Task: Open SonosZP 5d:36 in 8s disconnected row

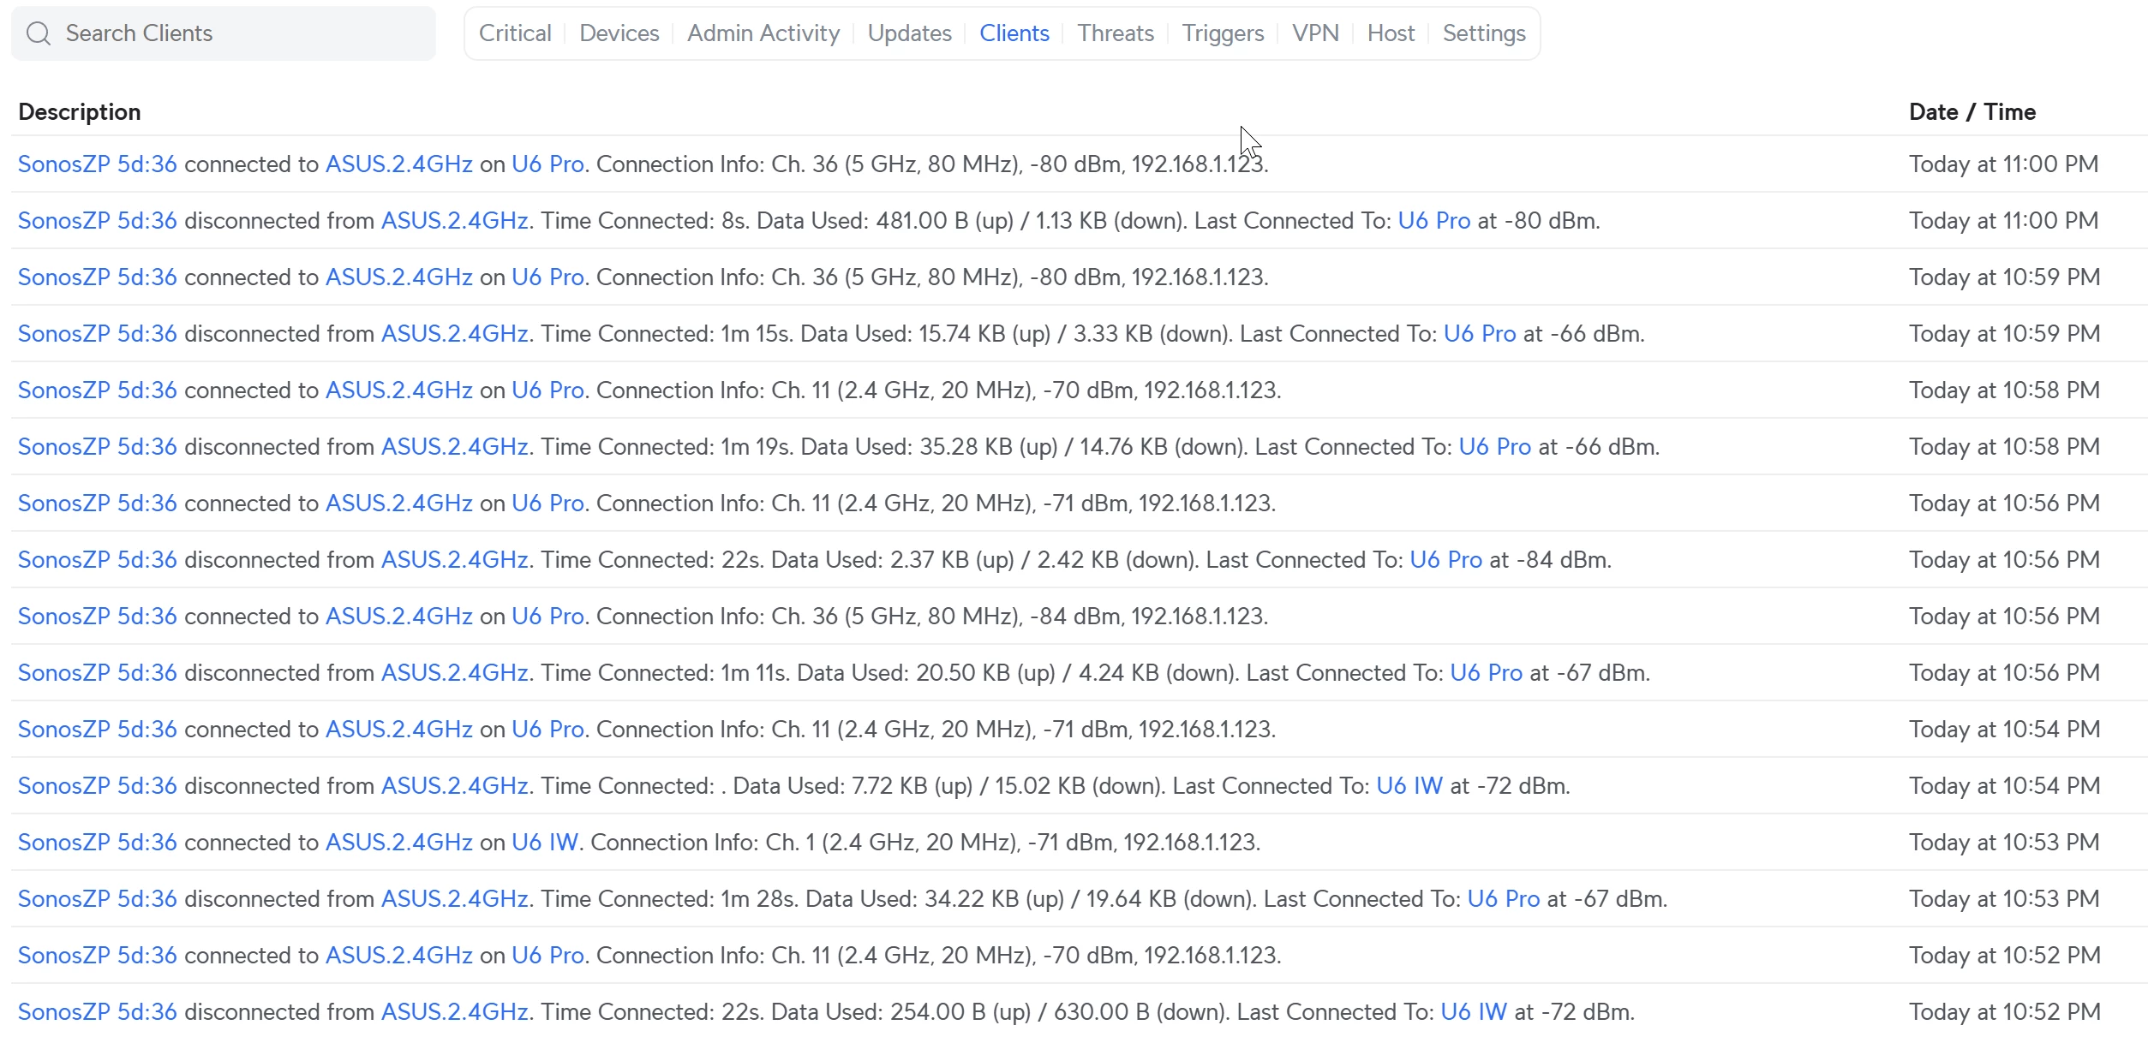Action: click(98, 220)
